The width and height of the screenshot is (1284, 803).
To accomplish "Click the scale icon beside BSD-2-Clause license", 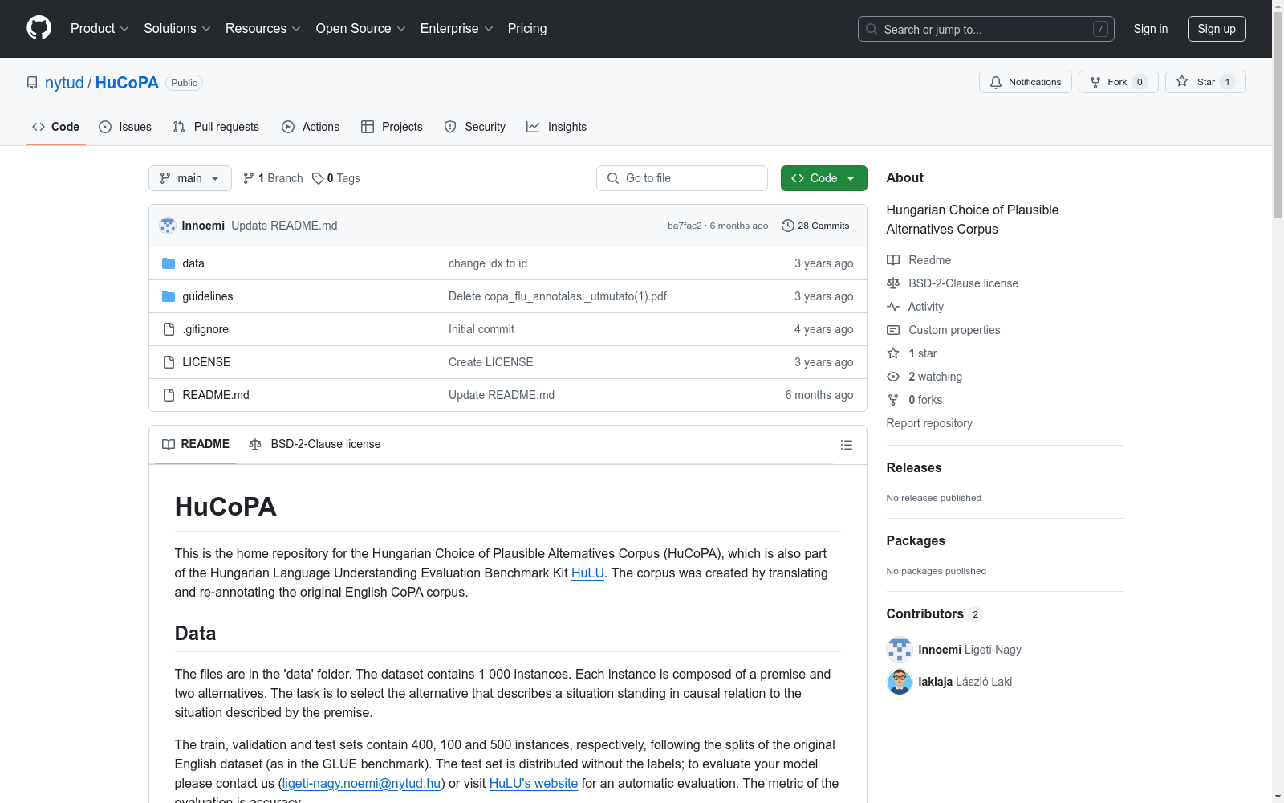I will pyautogui.click(x=893, y=283).
